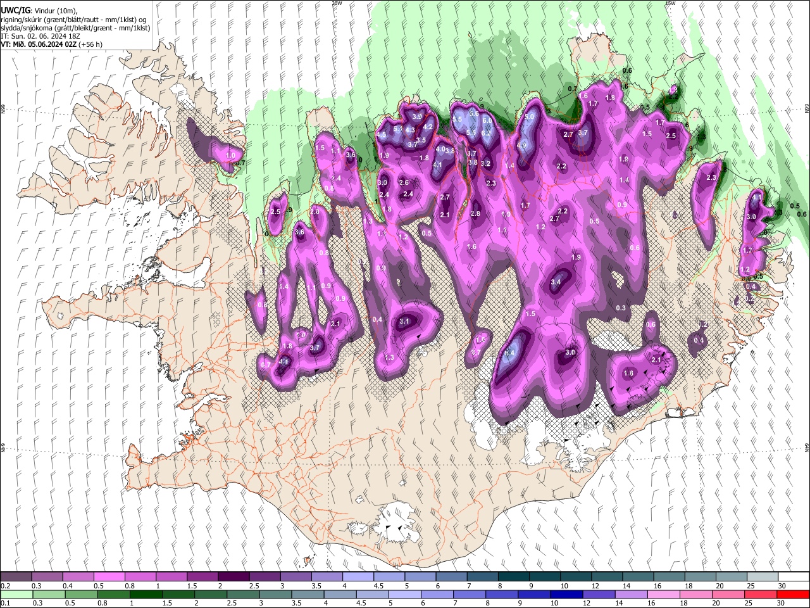
Task: Click the '0.2' label in upper legend row
Action: point(6,586)
